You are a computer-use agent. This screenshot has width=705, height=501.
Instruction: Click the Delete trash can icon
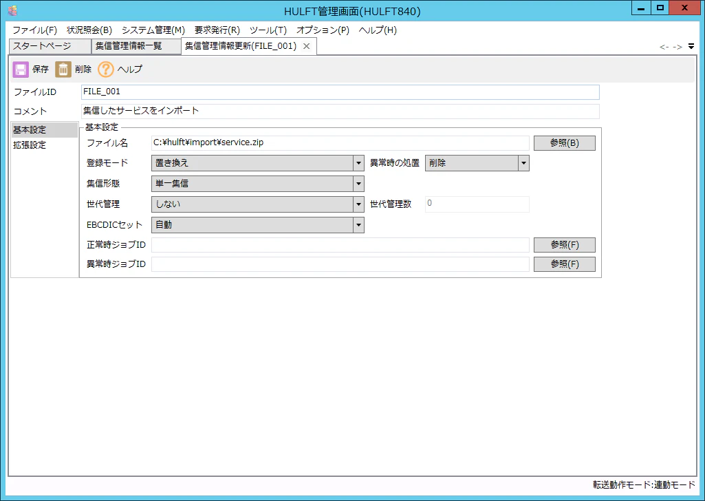(x=63, y=70)
